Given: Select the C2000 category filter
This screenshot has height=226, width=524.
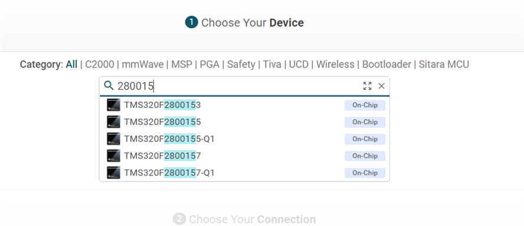Looking at the screenshot, I should pos(100,64).
